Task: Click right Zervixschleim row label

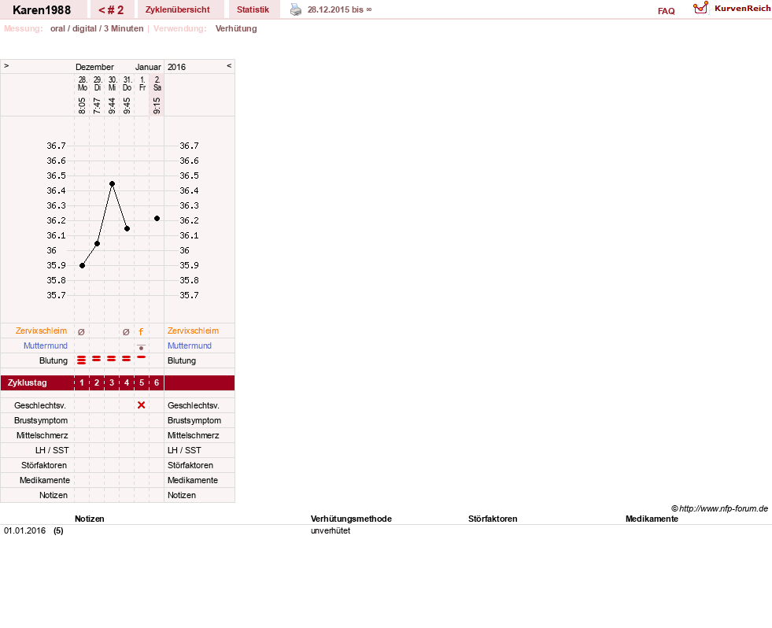Action: pyautogui.click(x=193, y=331)
